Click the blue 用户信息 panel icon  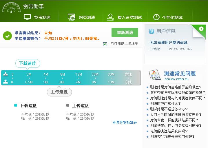click(x=151, y=31)
